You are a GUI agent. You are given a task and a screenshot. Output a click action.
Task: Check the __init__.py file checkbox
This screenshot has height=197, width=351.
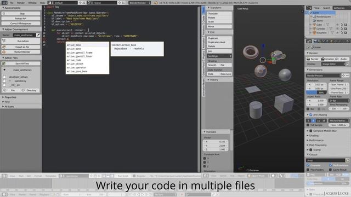[4, 85]
